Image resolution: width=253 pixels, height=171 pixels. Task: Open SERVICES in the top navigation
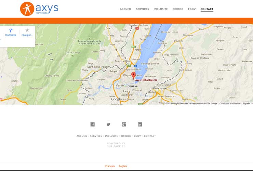(x=143, y=9)
